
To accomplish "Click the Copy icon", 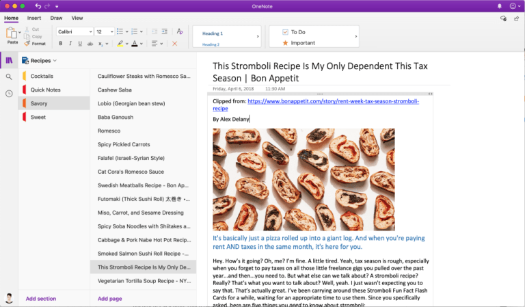I will click(x=27, y=36).
